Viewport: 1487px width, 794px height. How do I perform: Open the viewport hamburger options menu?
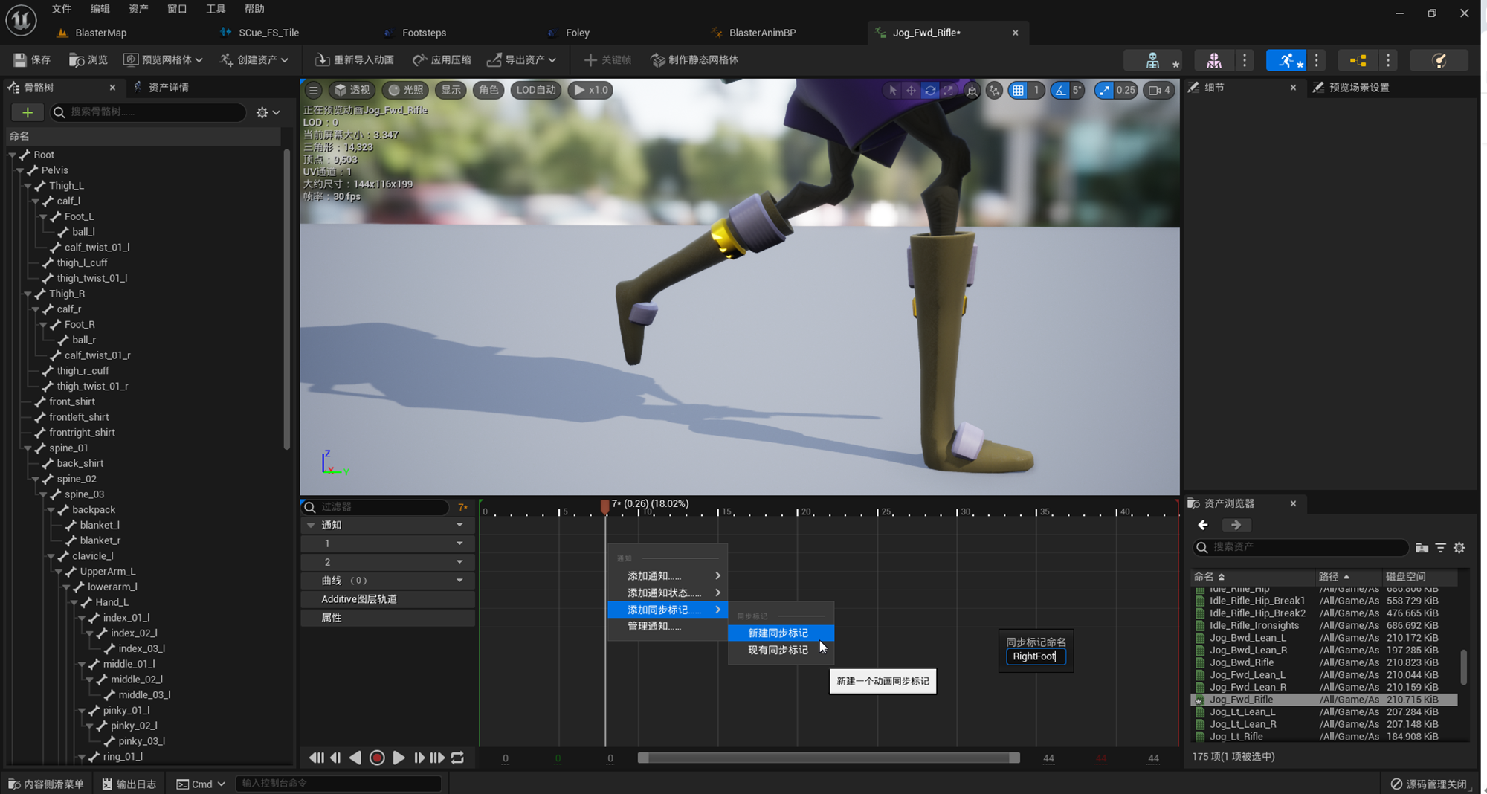pyautogui.click(x=313, y=90)
